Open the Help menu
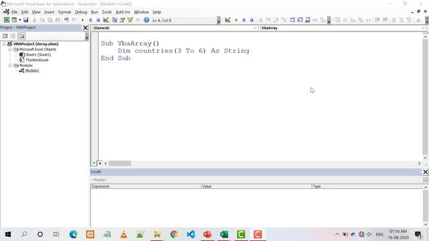Image resolution: width=429 pixels, height=241 pixels. point(157,12)
